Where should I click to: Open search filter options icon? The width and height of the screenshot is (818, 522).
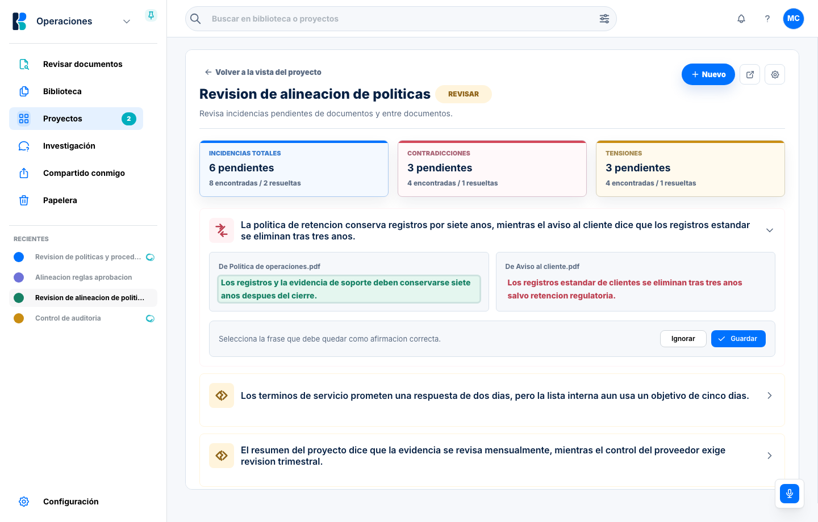tap(604, 19)
